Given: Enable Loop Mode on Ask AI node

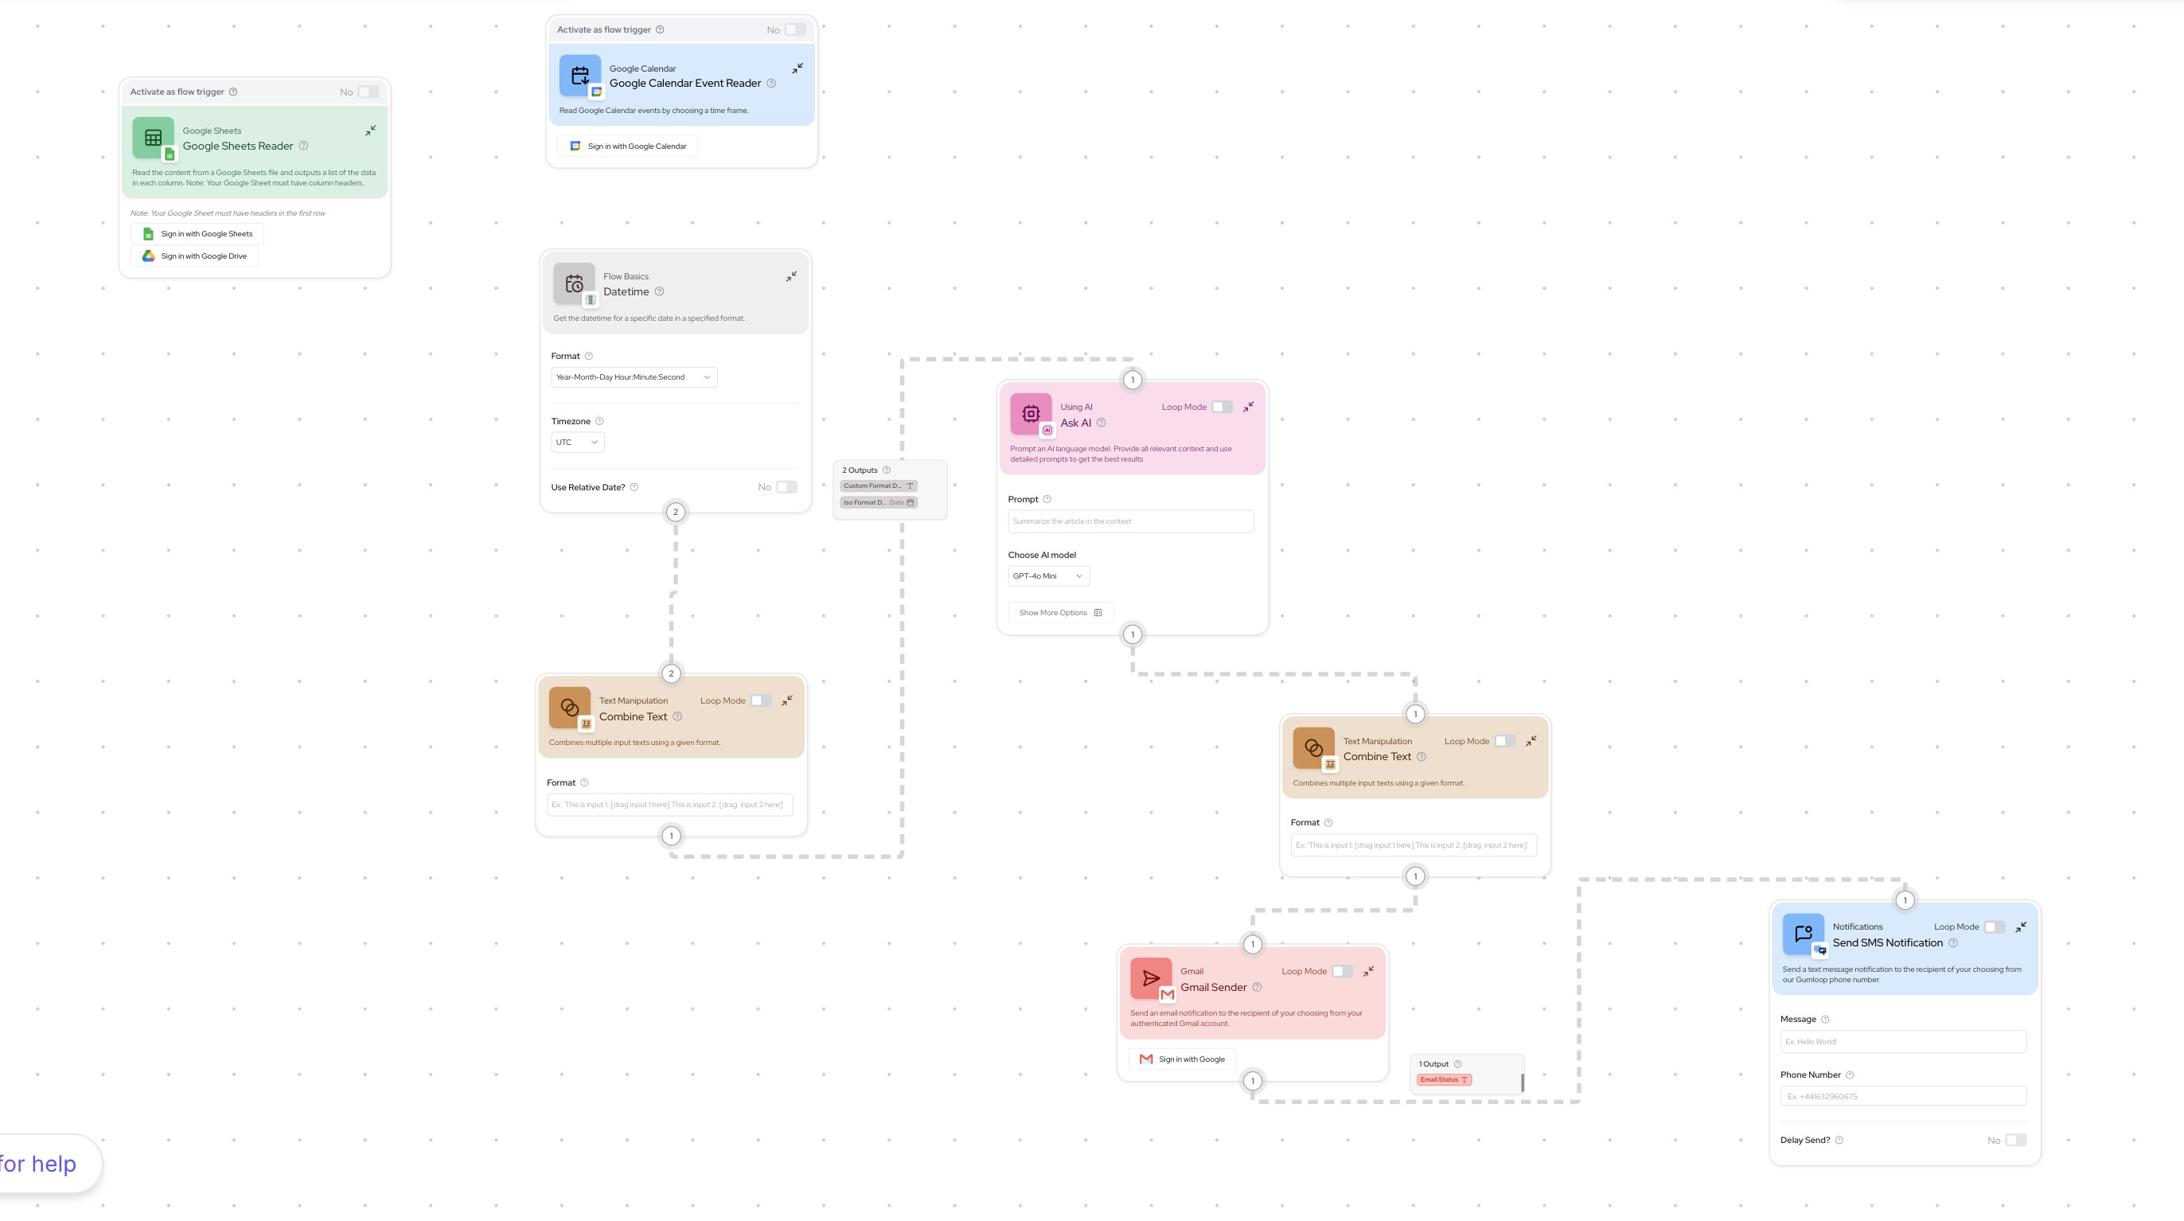Looking at the screenshot, I should (x=1222, y=407).
